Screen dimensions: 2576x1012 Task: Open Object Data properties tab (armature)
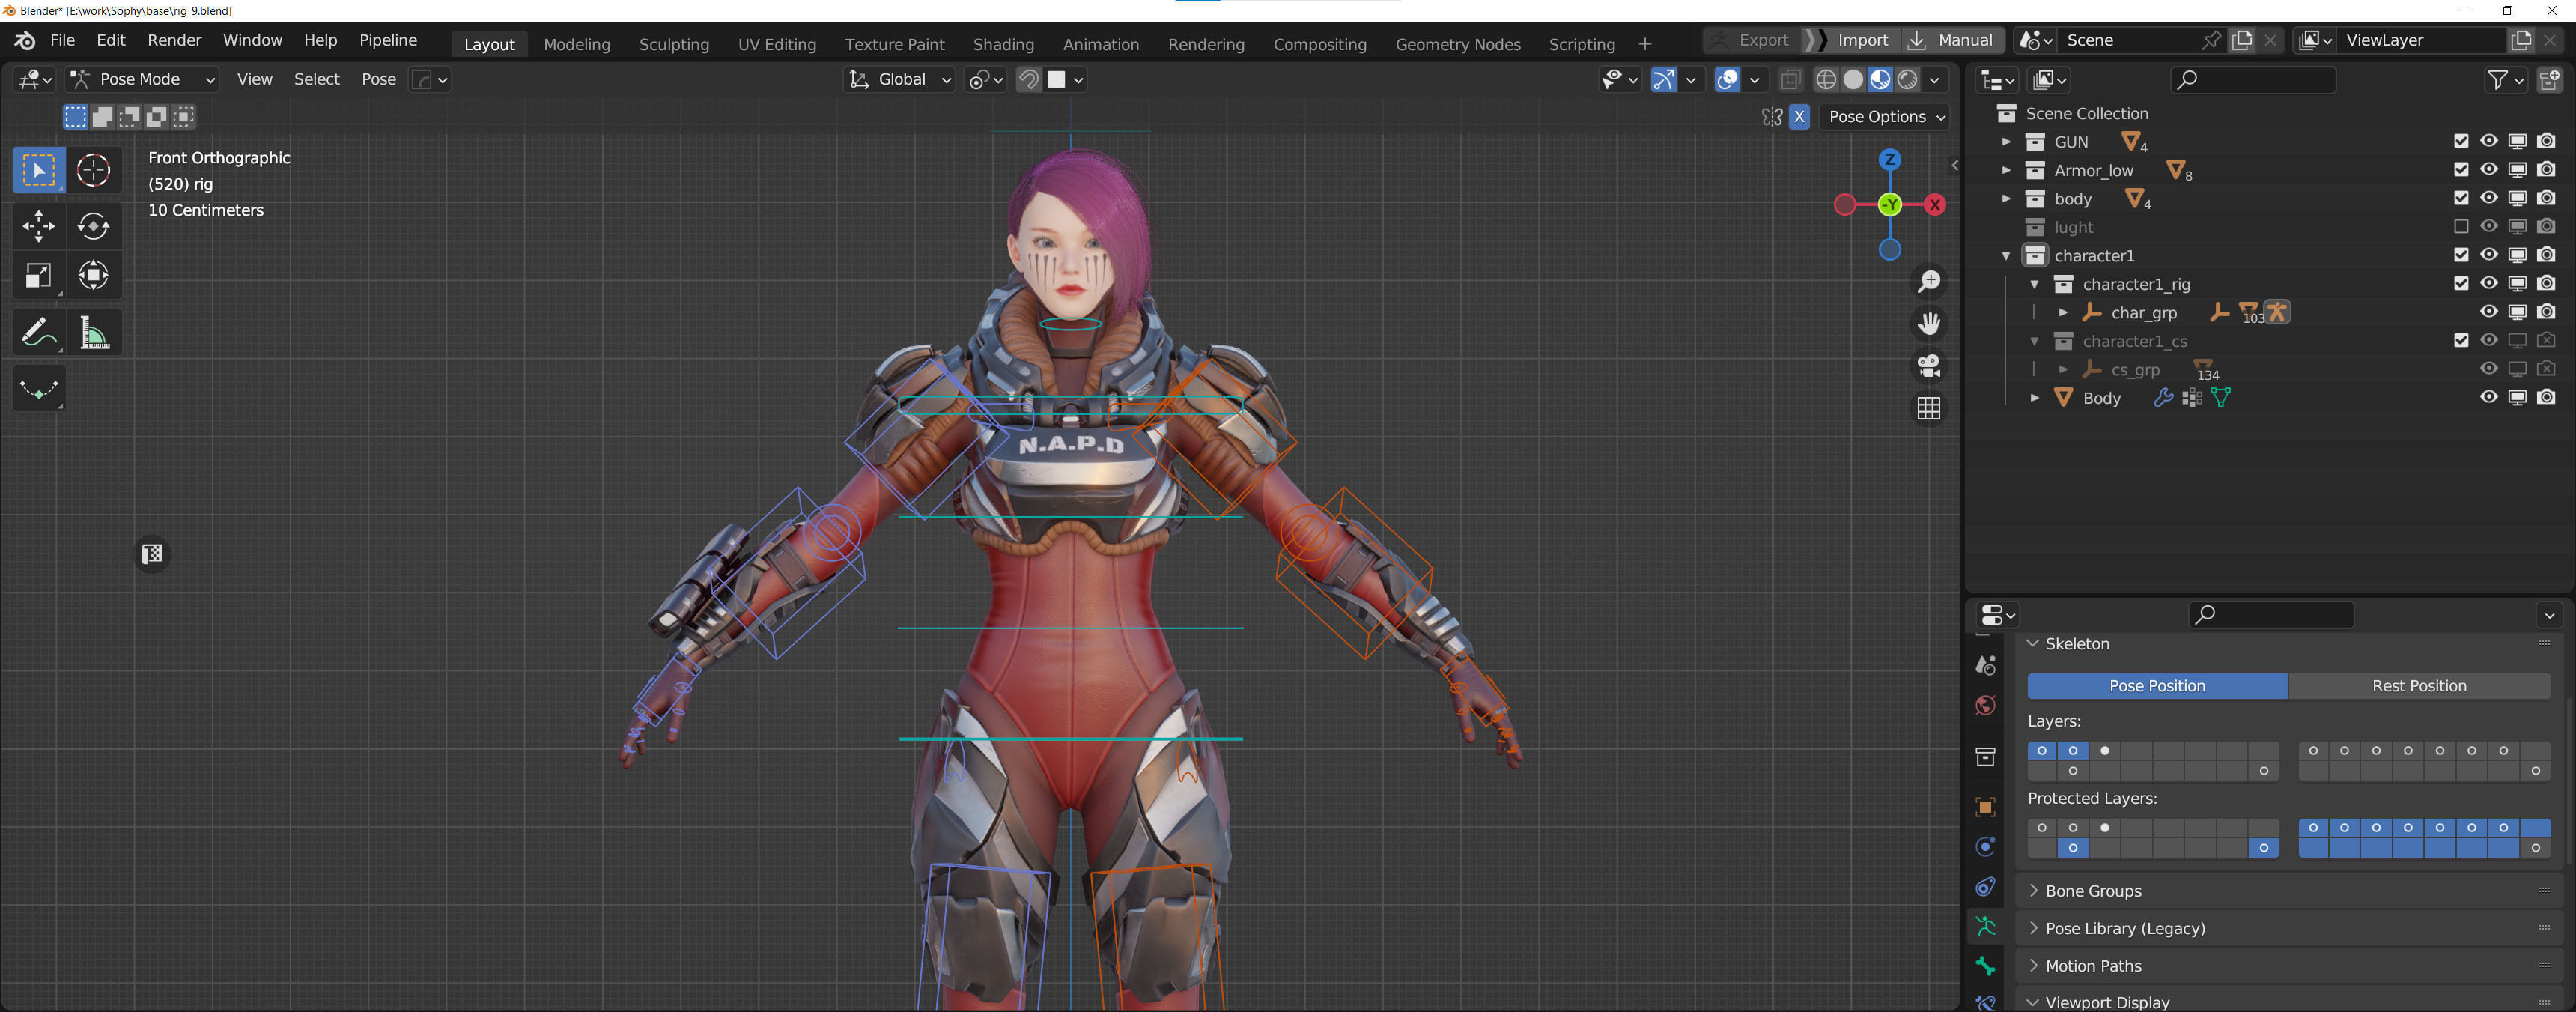[1986, 927]
